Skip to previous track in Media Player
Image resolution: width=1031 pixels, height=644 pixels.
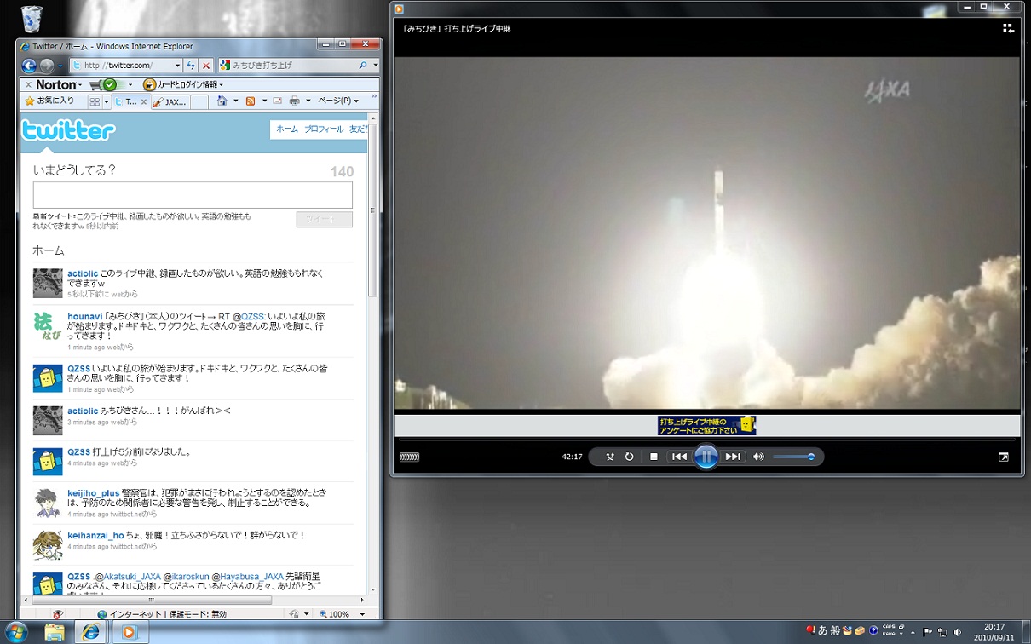coord(679,457)
